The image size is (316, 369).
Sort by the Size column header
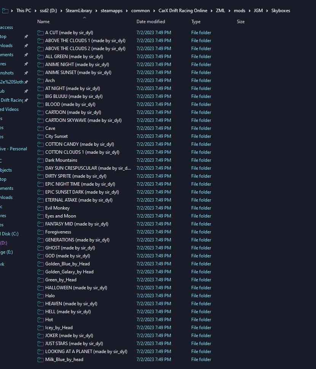click(241, 22)
